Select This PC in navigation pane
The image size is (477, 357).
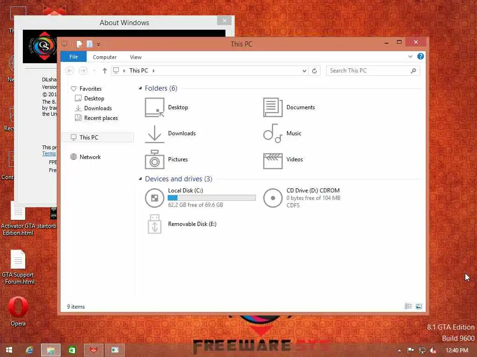[98, 137]
